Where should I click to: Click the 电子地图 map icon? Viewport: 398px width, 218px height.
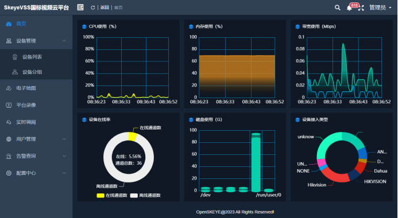(9, 88)
